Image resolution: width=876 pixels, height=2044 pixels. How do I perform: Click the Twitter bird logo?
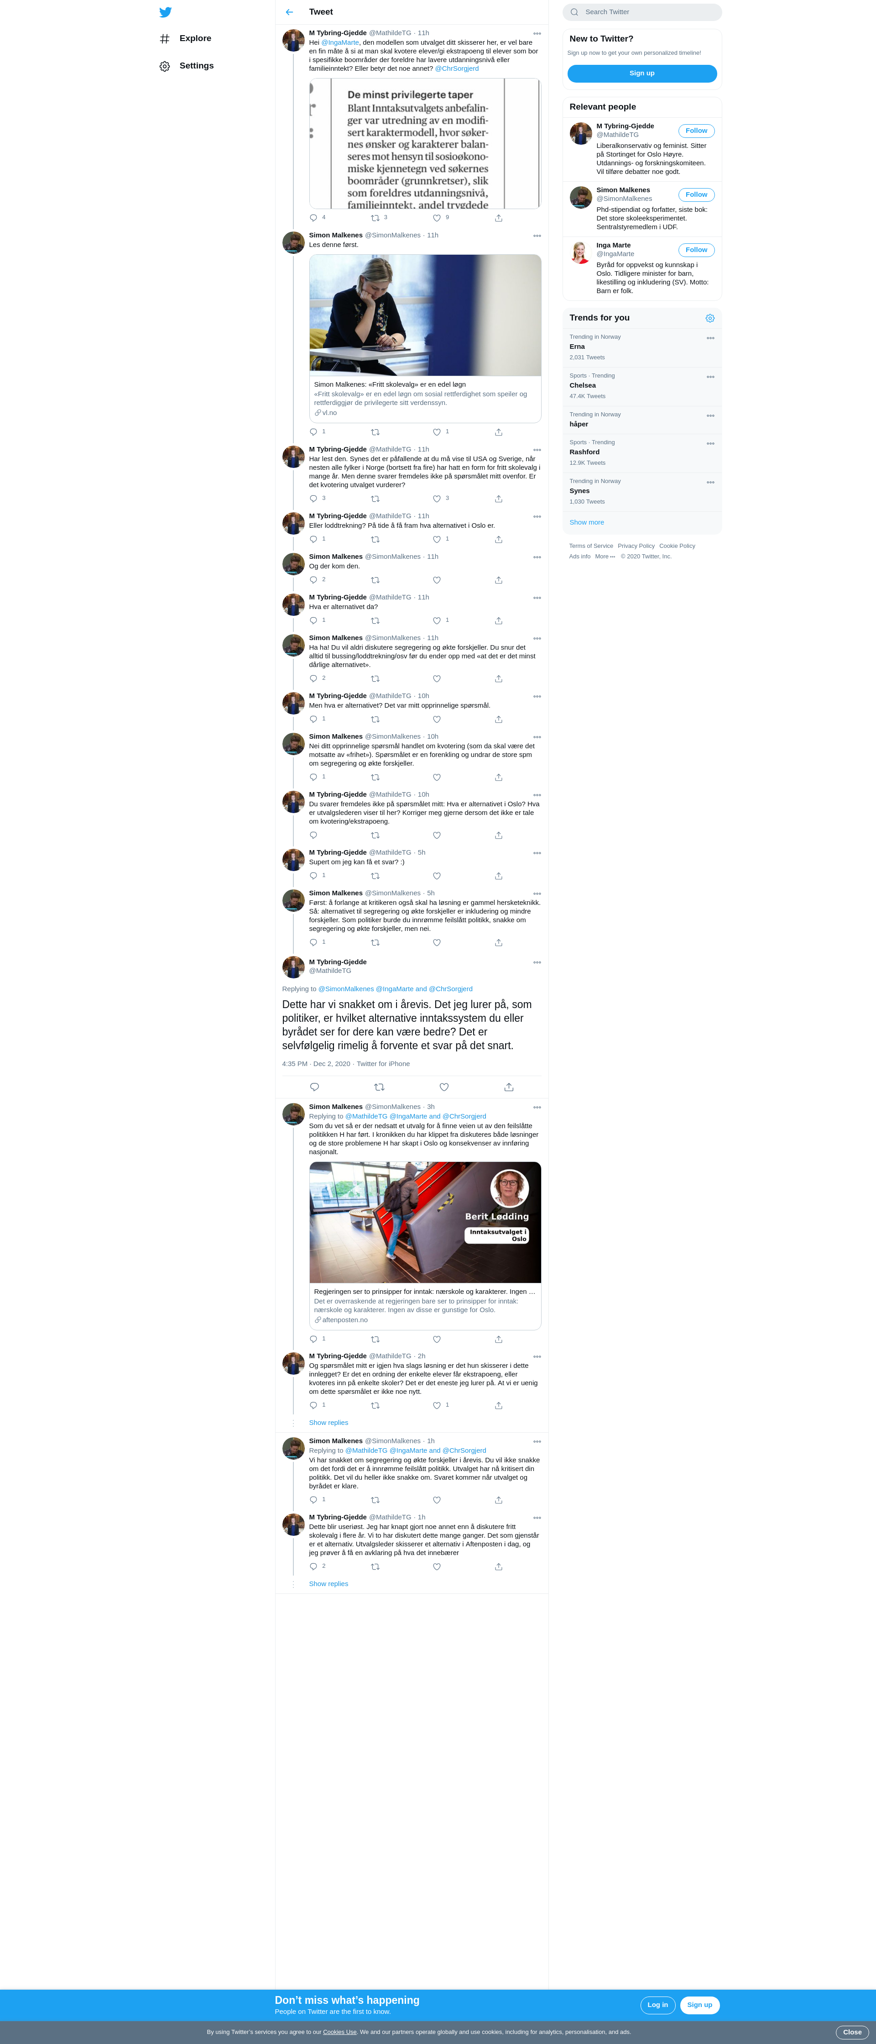pyautogui.click(x=165, y=12)
